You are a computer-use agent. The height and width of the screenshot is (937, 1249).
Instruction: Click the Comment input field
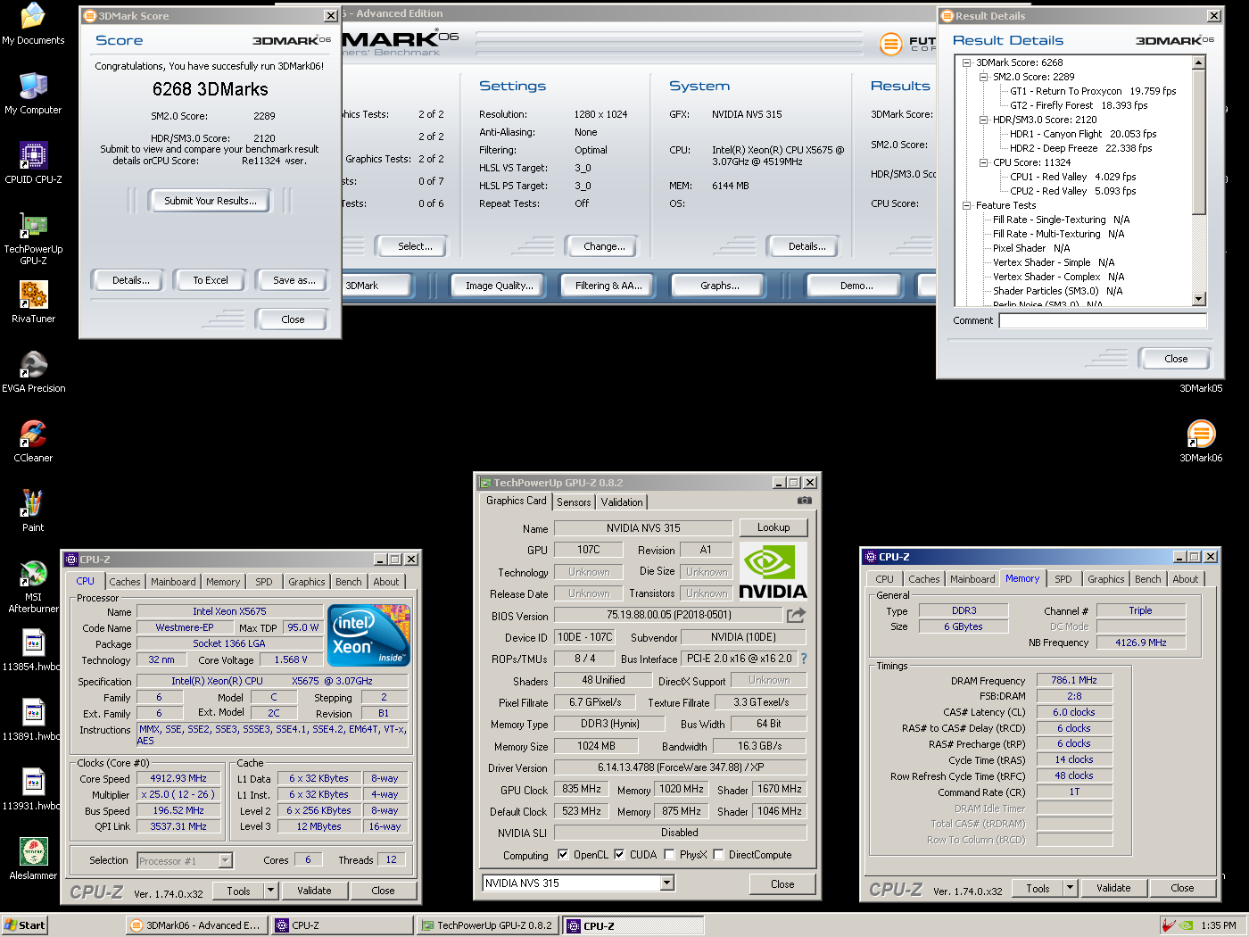coord(1103,320)
